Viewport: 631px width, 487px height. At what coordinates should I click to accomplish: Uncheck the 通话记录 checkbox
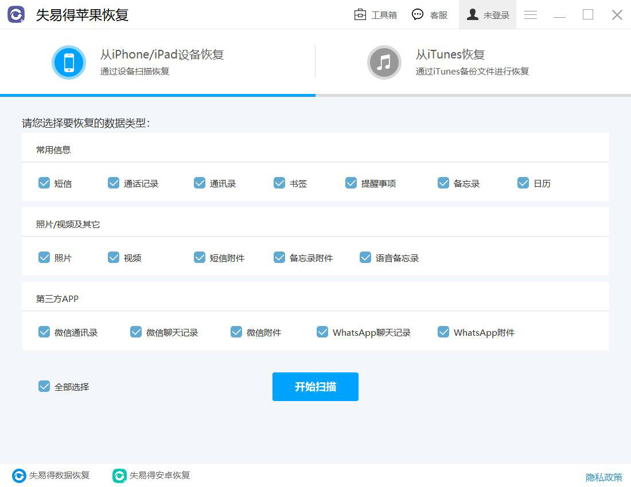coord(114,183)
